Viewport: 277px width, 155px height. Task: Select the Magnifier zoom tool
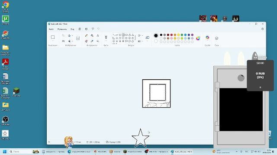pyautogui.click(x=98, y=41)
